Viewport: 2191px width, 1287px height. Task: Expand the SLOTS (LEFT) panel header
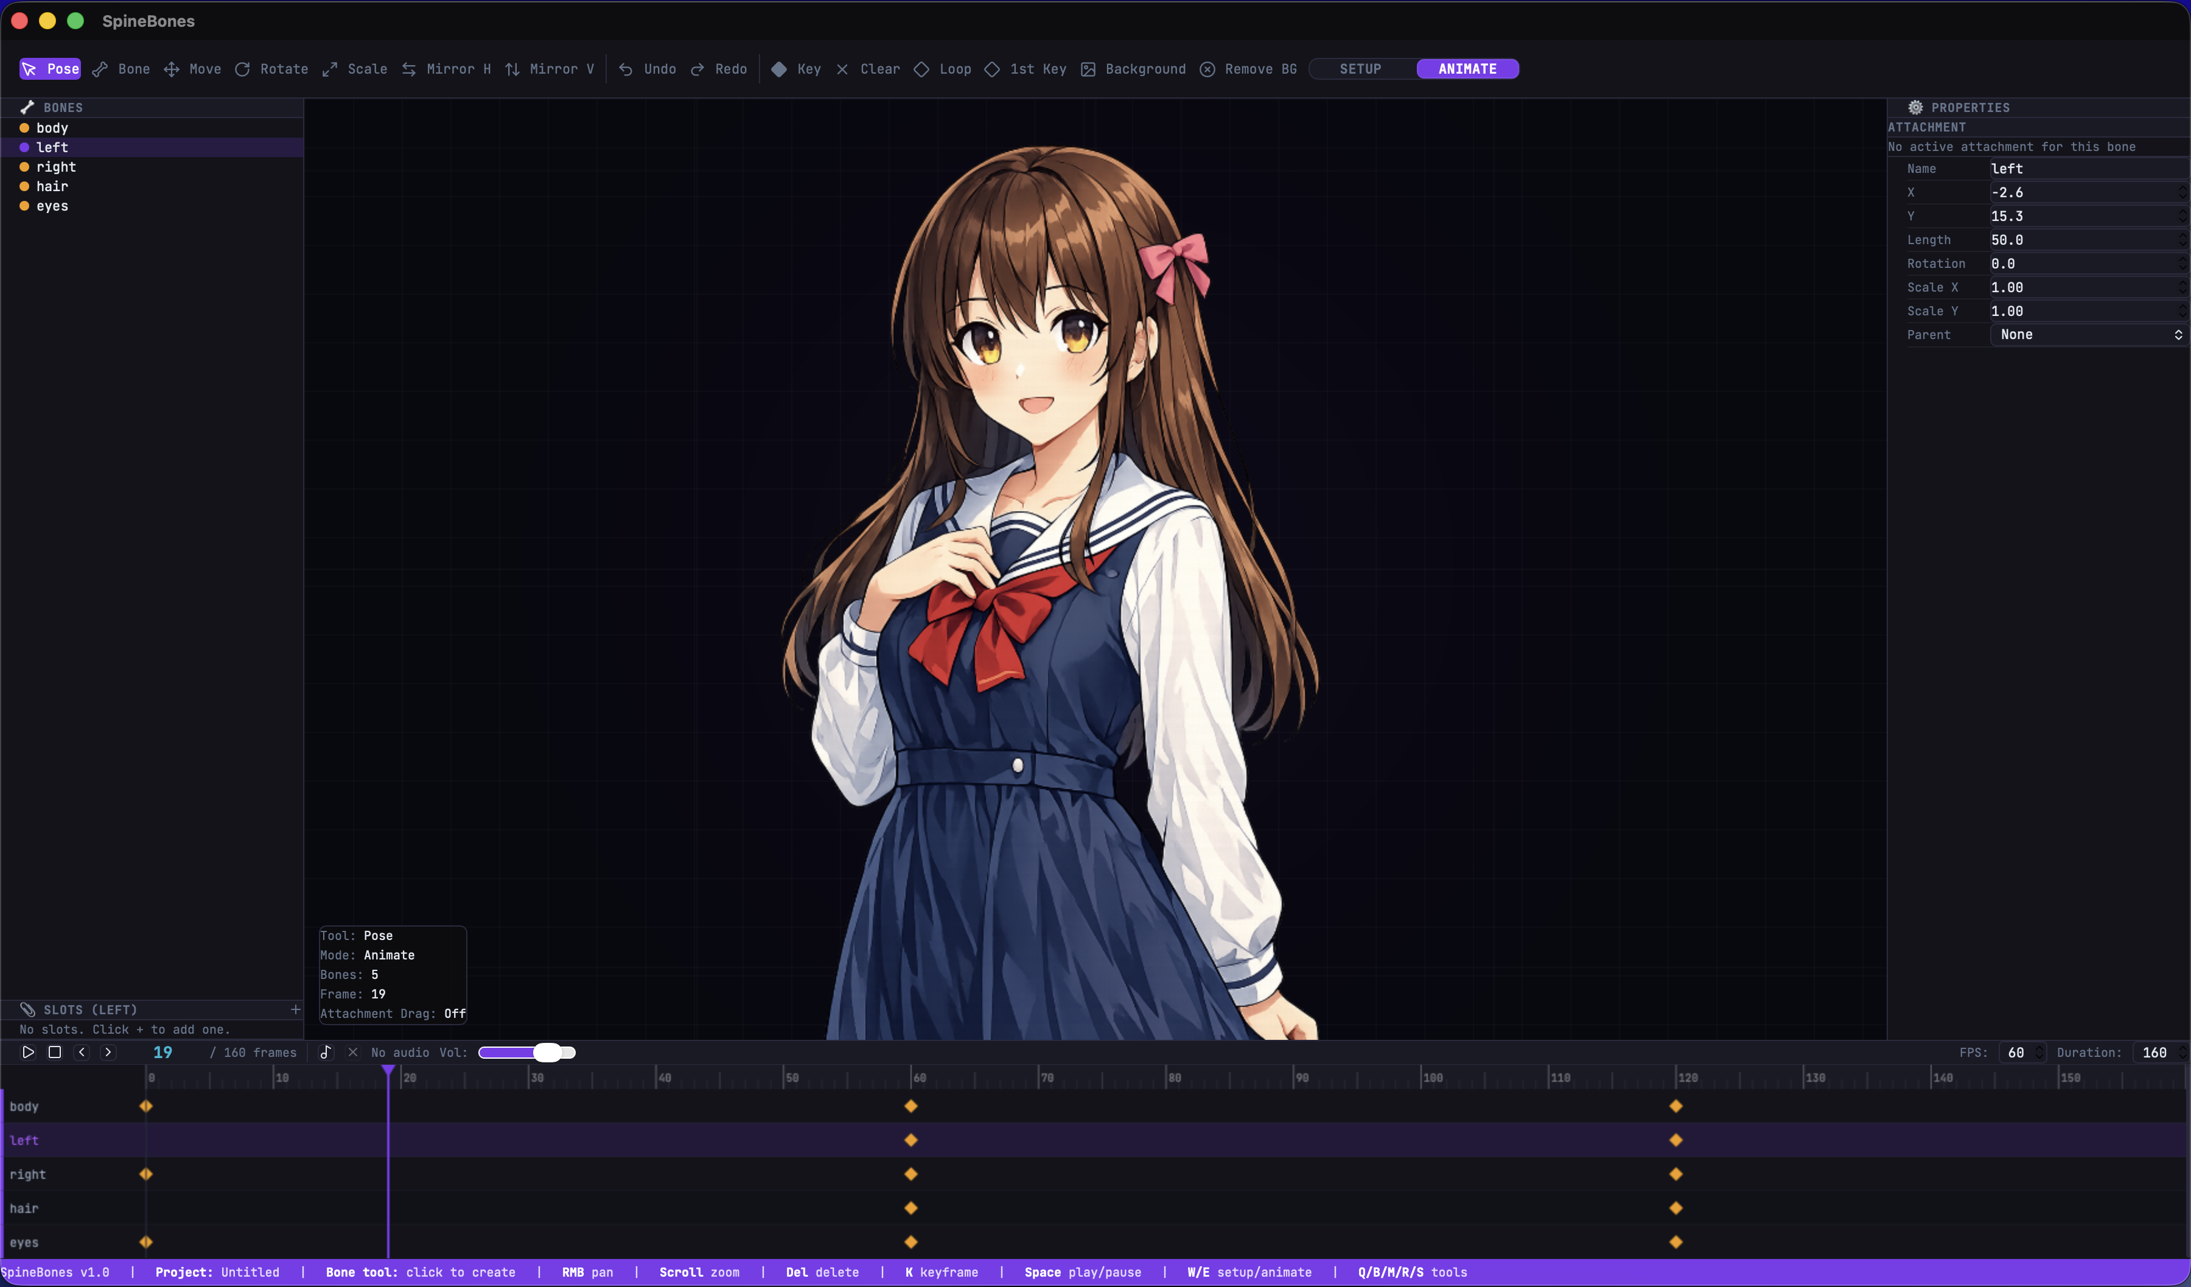[x=91, y=1009]
